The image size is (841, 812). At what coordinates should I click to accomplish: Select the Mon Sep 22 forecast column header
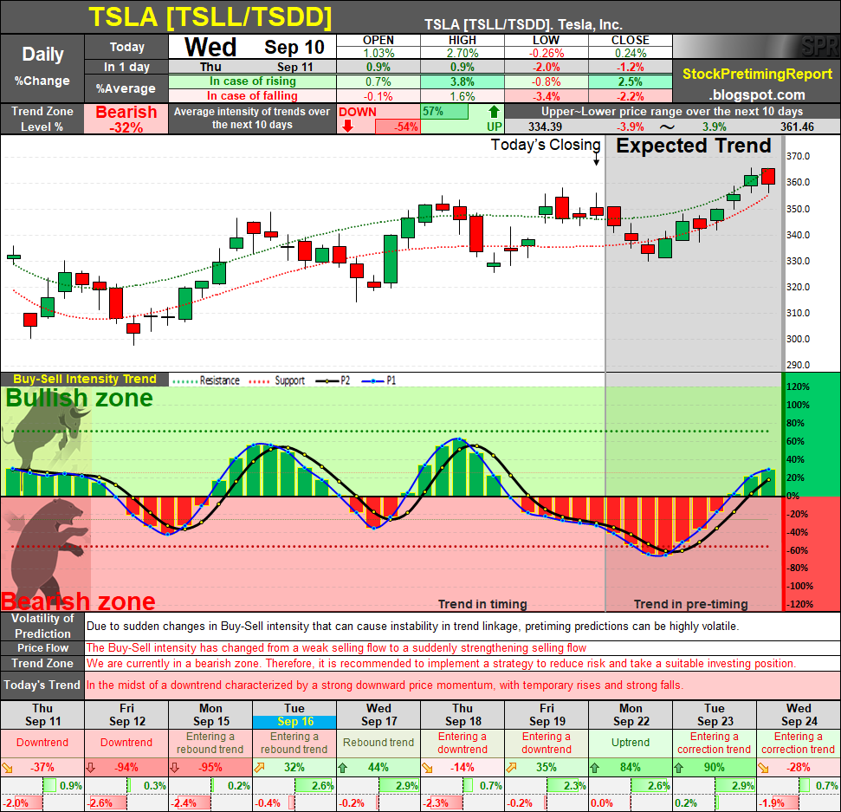click(x=631, y=715)
